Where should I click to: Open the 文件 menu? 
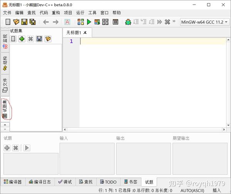7,13
